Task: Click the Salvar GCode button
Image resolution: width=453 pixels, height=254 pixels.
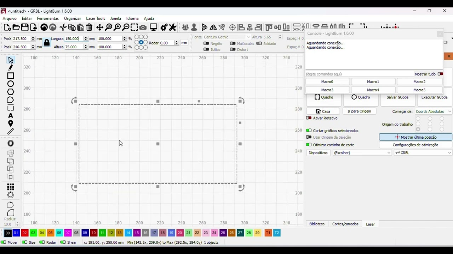Action: (397, 97)
